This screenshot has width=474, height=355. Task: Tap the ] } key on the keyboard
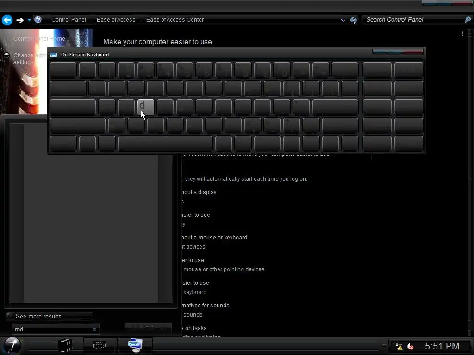coord(311,89)
